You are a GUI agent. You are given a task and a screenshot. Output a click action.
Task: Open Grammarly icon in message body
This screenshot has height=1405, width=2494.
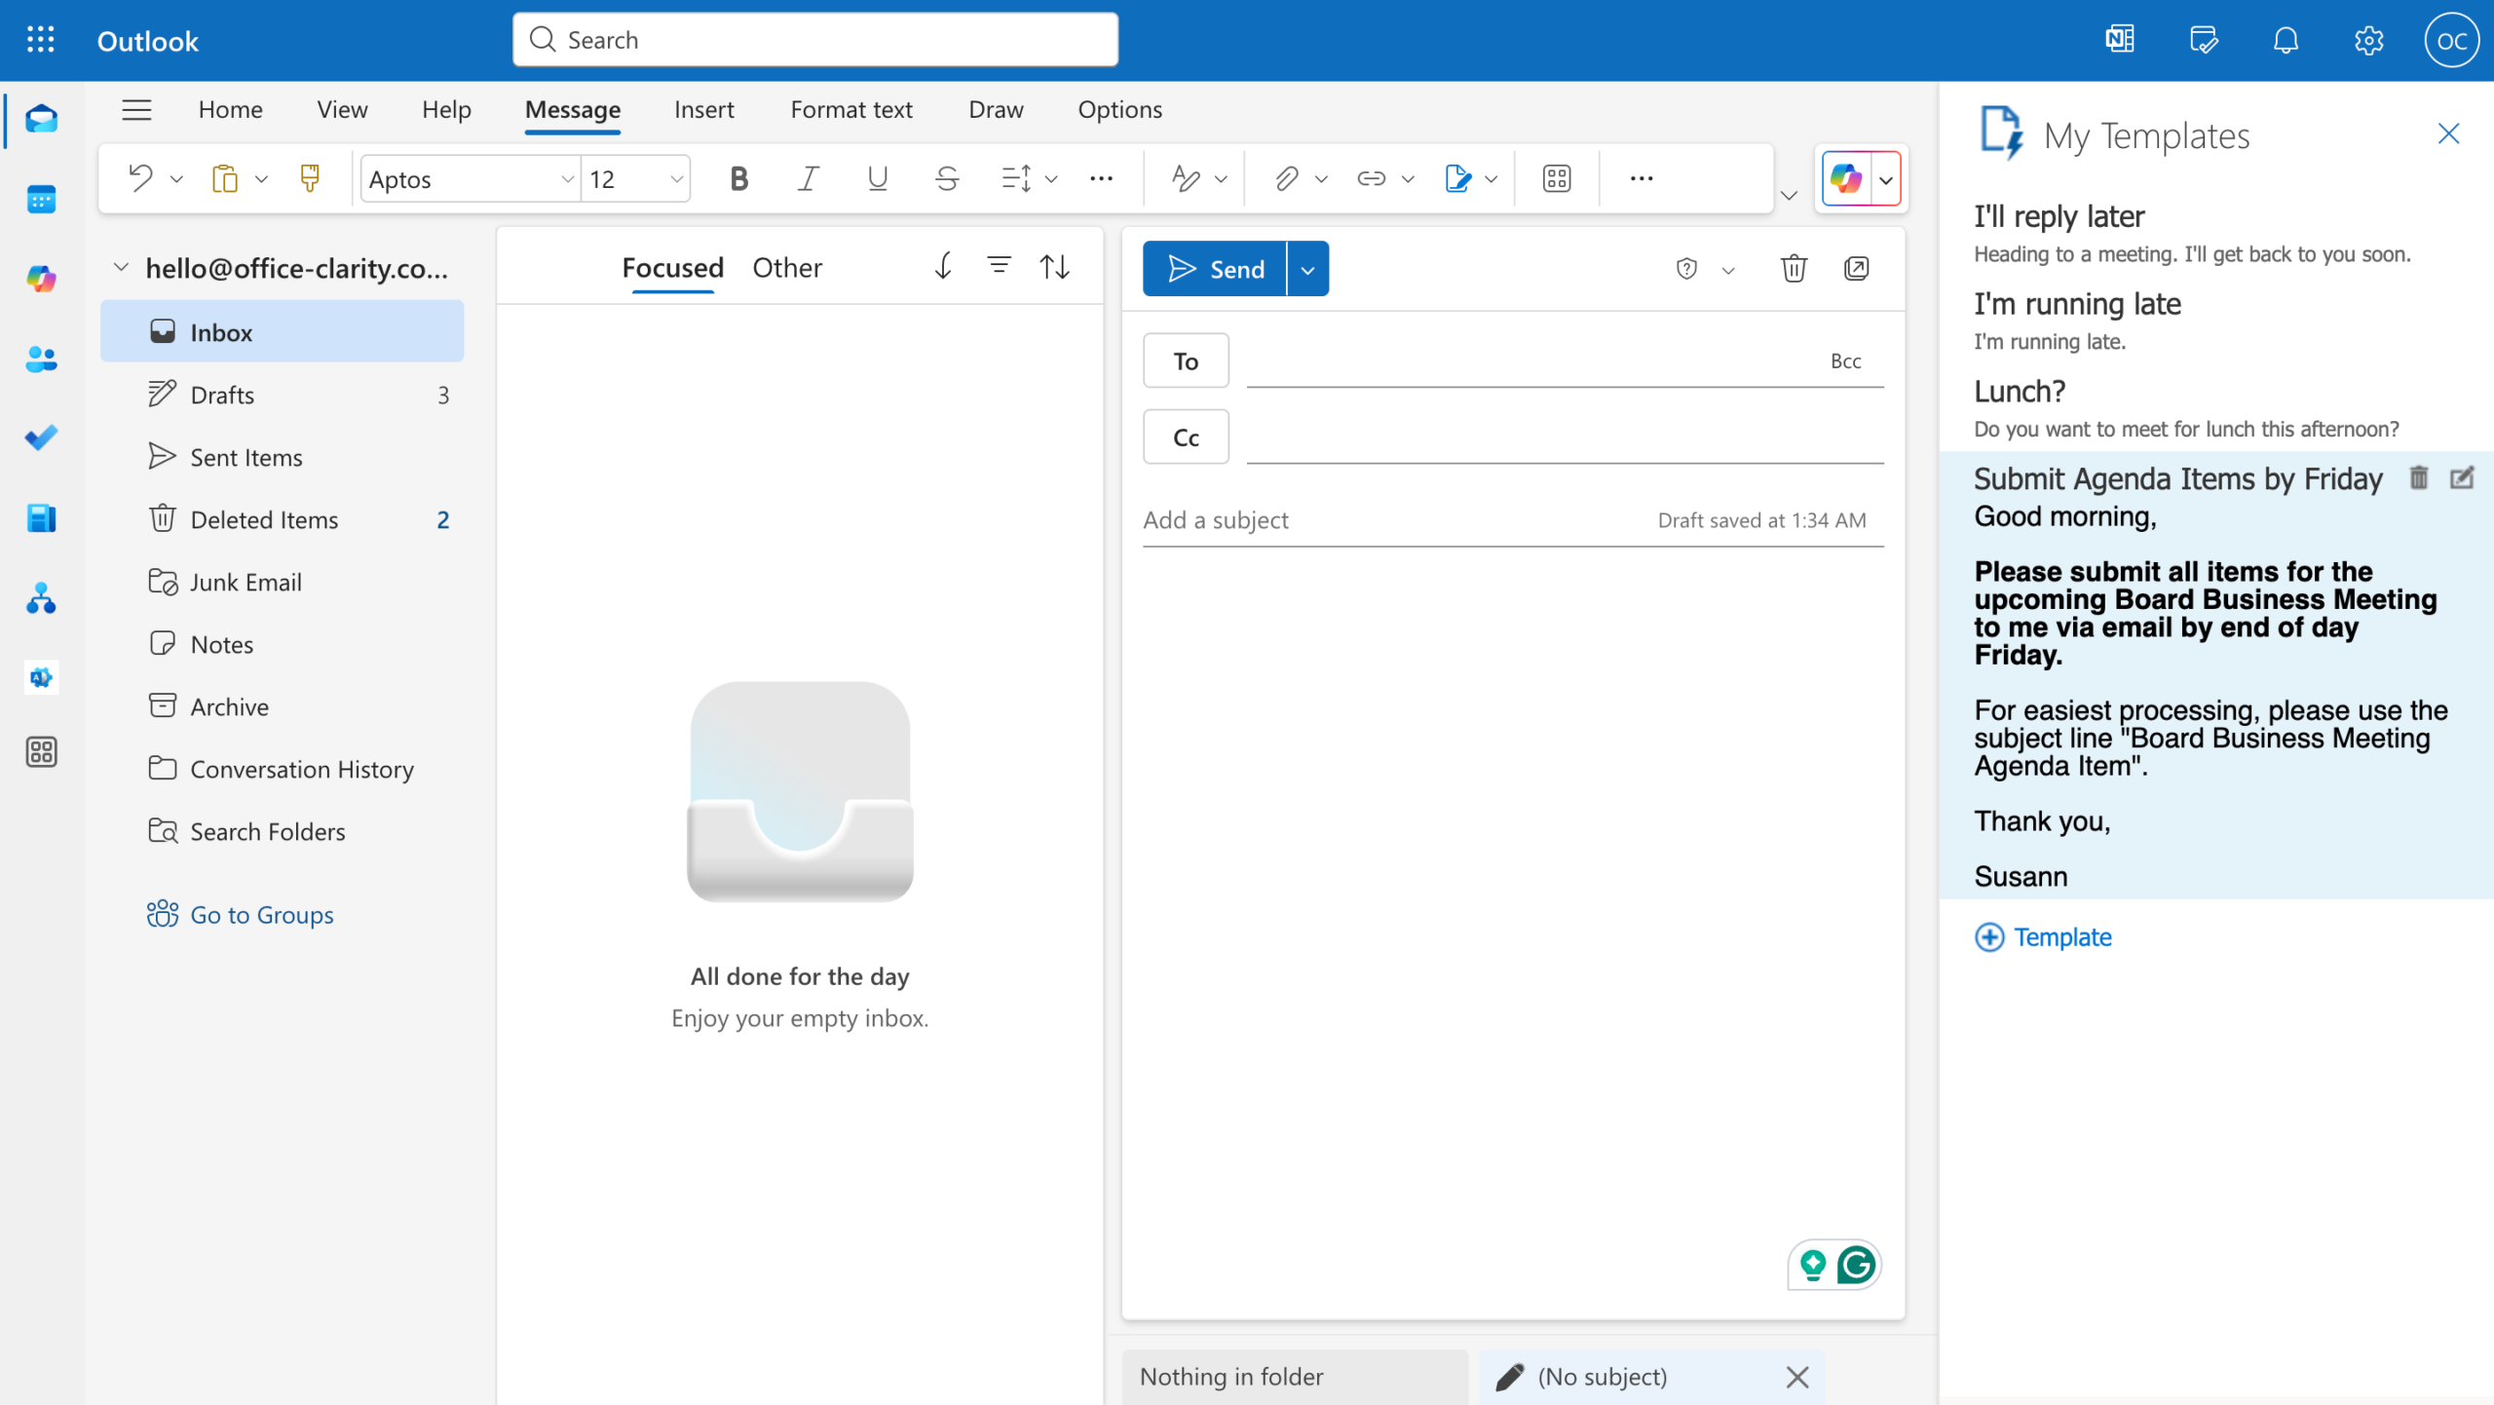1856,1265
